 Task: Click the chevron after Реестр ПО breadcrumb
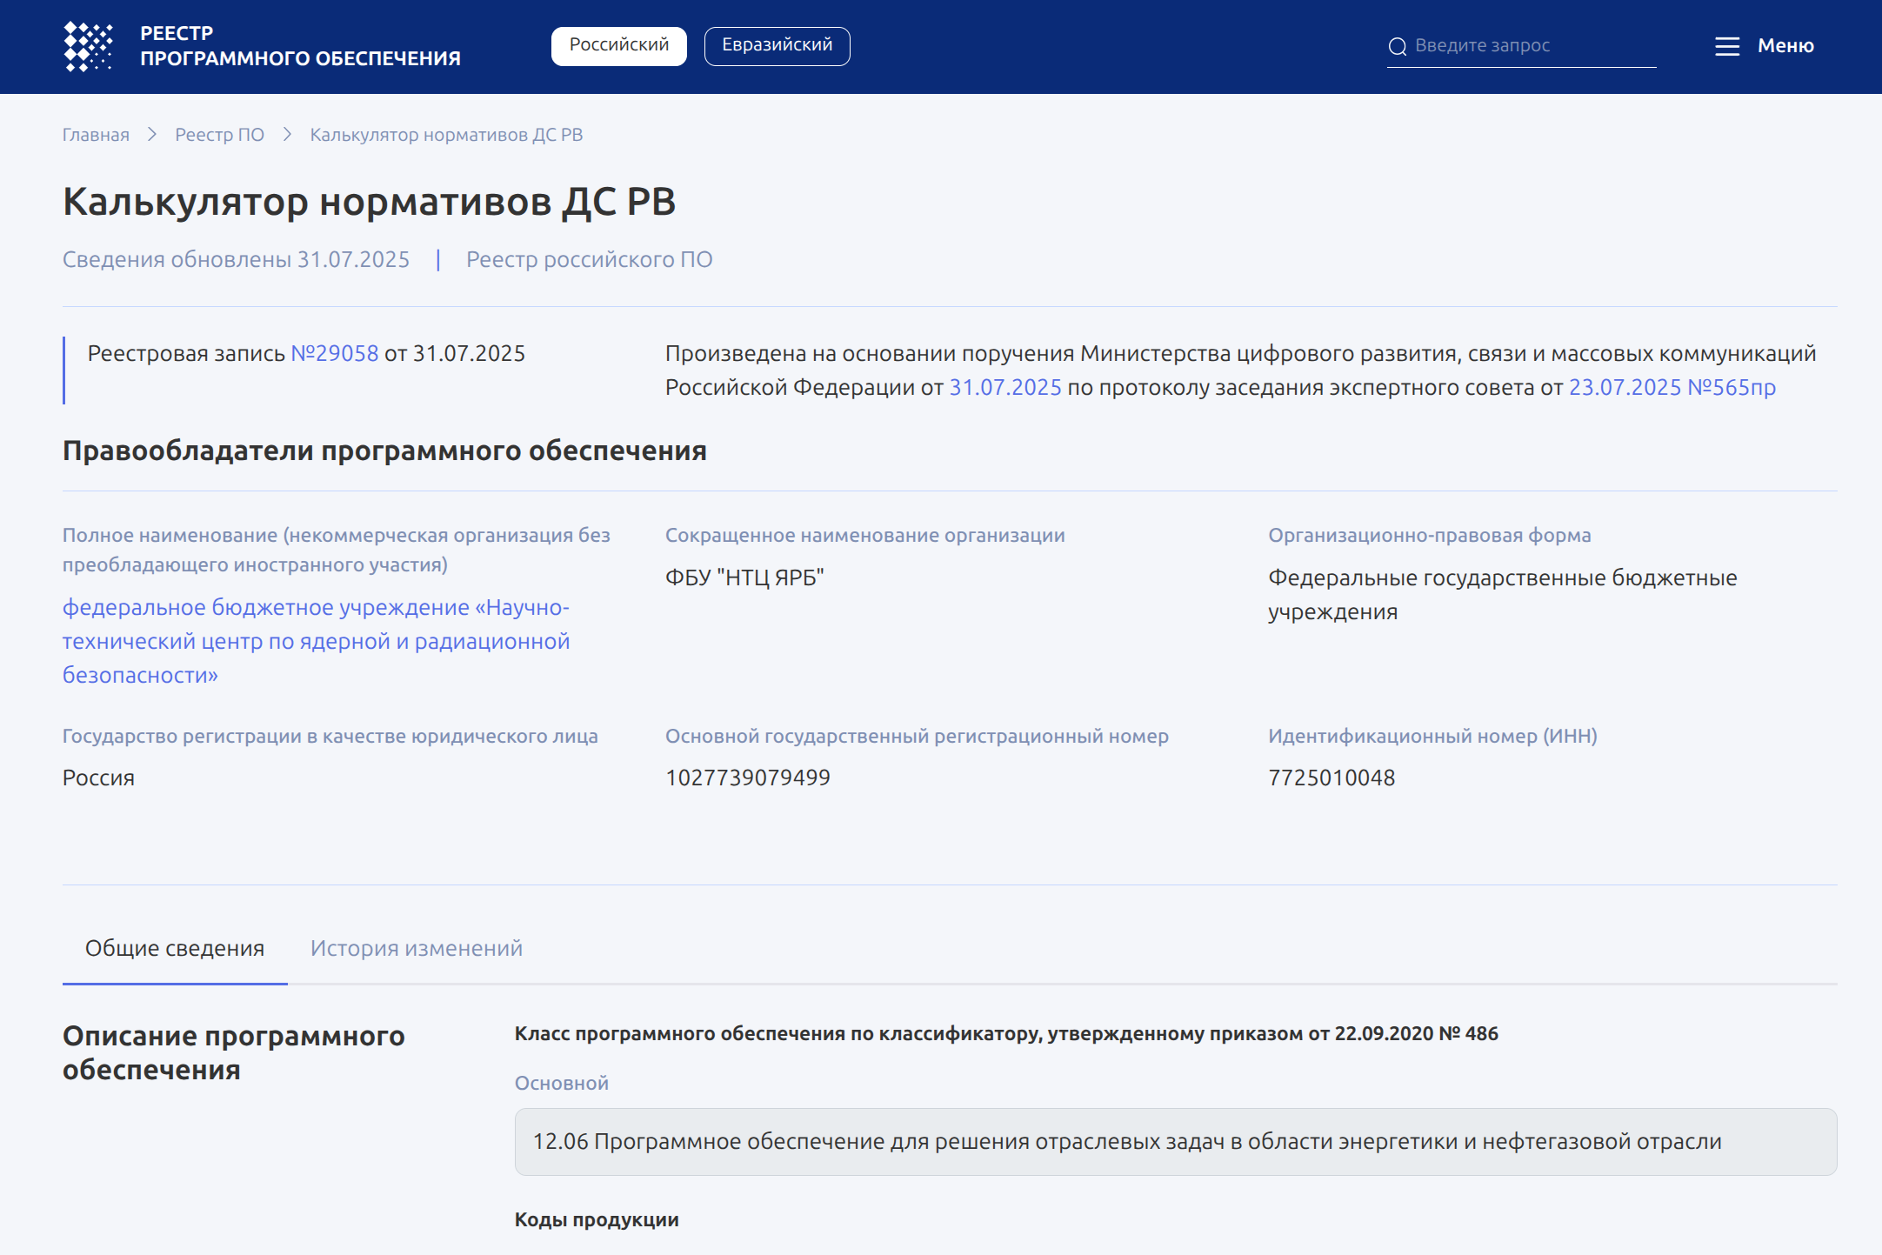(x=287, y=135)
